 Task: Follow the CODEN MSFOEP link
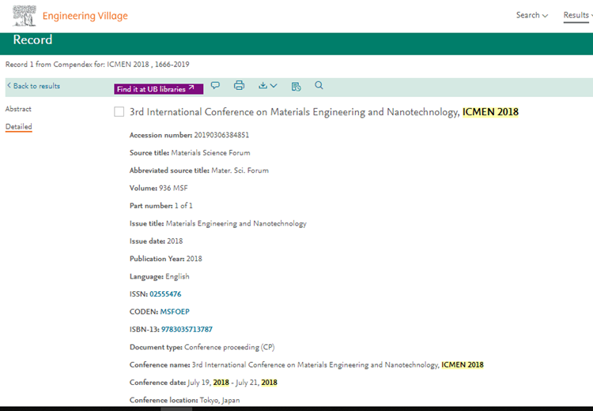coord(175,312)
